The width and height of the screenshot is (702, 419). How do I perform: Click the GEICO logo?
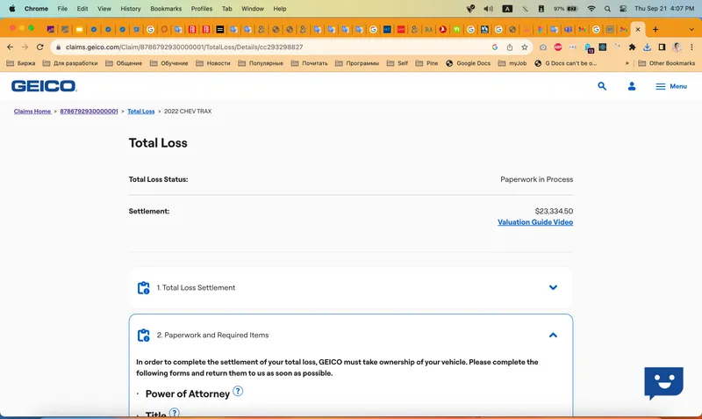pos(44,86)
